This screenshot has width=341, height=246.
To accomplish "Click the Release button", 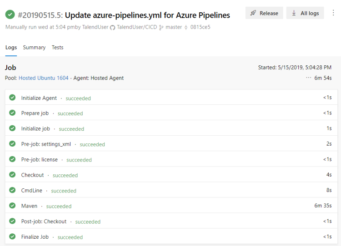I will coord(264,13).
